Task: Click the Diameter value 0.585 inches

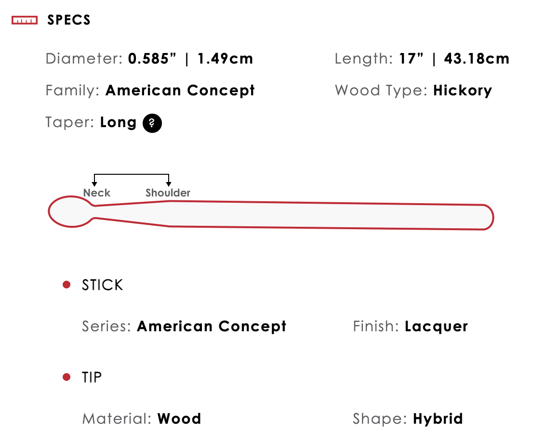Action: click(x=154, y=59)
